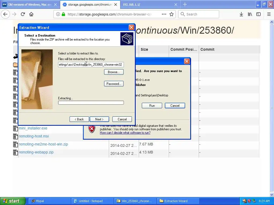Click the 8:29 AM system clock
Screen dimensions: 274x205
pyautogui.click(x=264, y=201)
